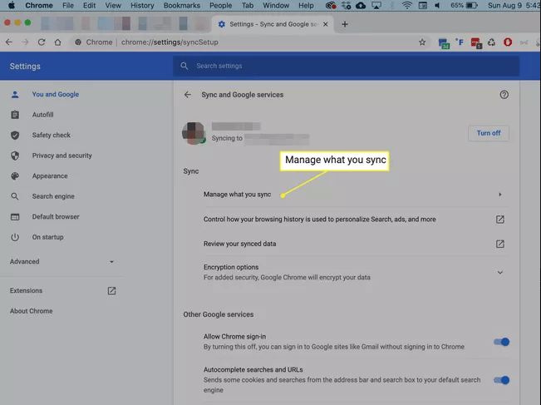Click Manage what you sync row
541x405 pixels.
356,195
